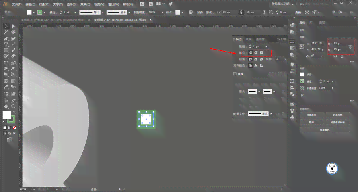The width and height of the screenshot is (358, 192).
Task: Align stroke to inside option
Action: tap(256, 65)
